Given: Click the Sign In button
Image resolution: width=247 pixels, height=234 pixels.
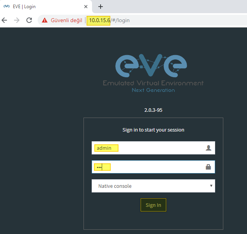Looking at the screenshot, I should (153, 205).
